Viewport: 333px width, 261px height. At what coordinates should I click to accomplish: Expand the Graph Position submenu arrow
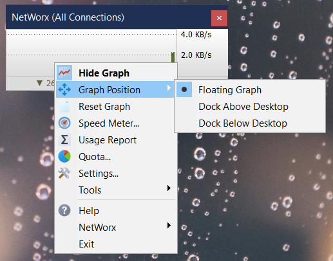coord(169,87)
